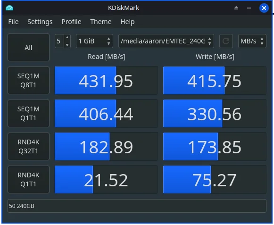Click the keep-above arrow icon in titlebar
274x225 pixels.
click(x=236, y=8)
